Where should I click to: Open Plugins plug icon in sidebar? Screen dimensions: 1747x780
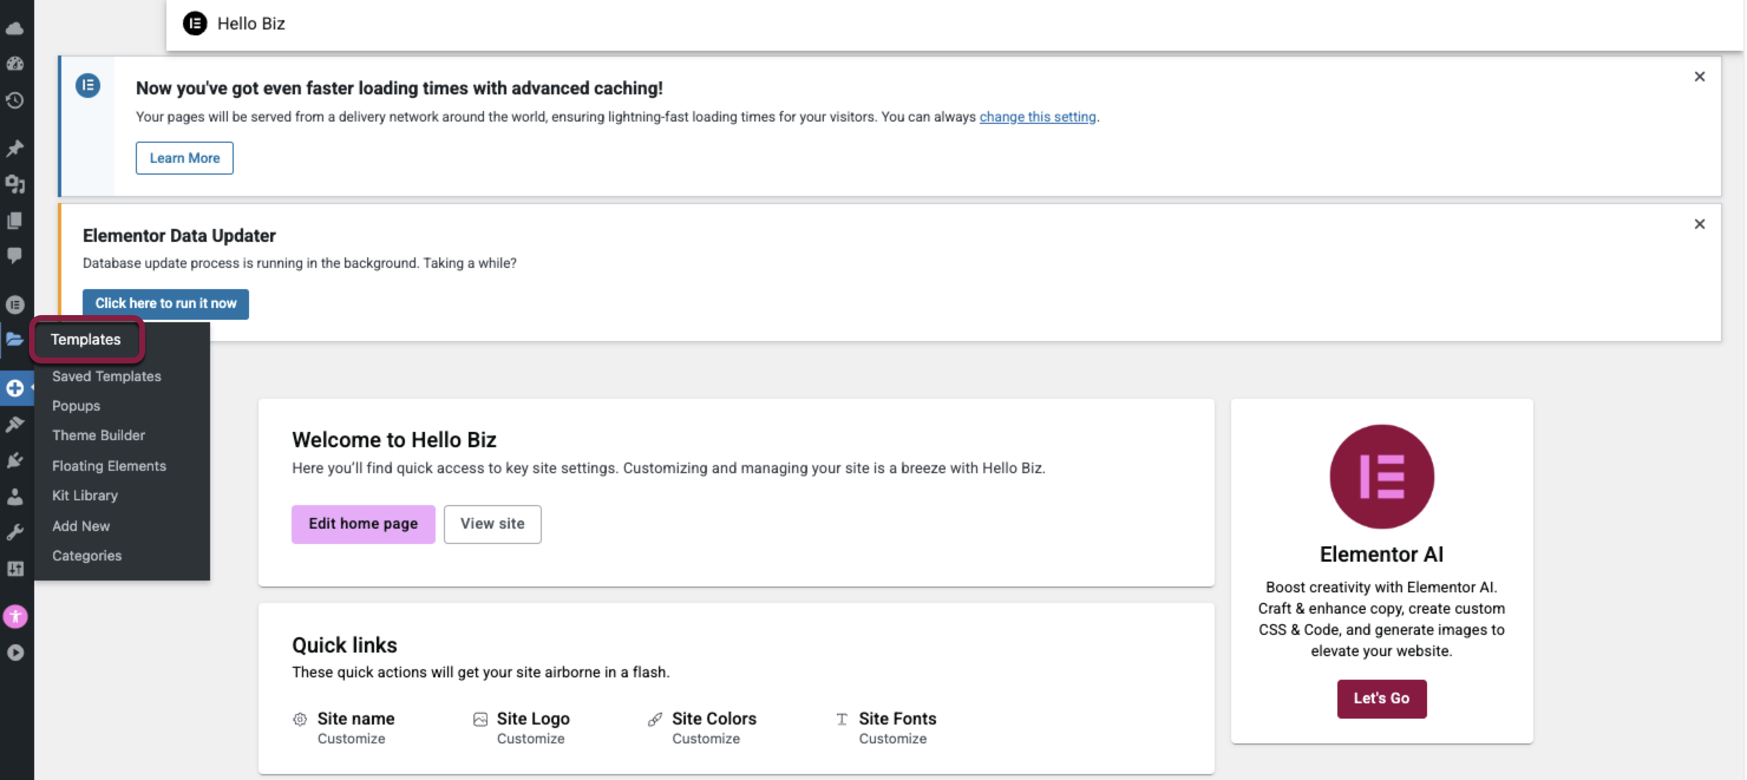coord(15,461)
